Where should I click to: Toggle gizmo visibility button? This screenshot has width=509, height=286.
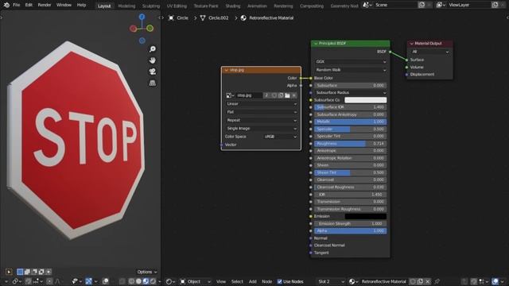click(x=88, y=281)
